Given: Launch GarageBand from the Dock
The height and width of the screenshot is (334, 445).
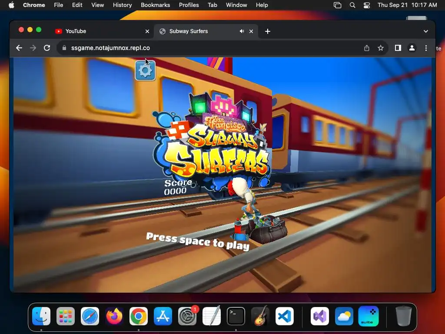Looking at the screenshot, I should [x=260, y=316].
